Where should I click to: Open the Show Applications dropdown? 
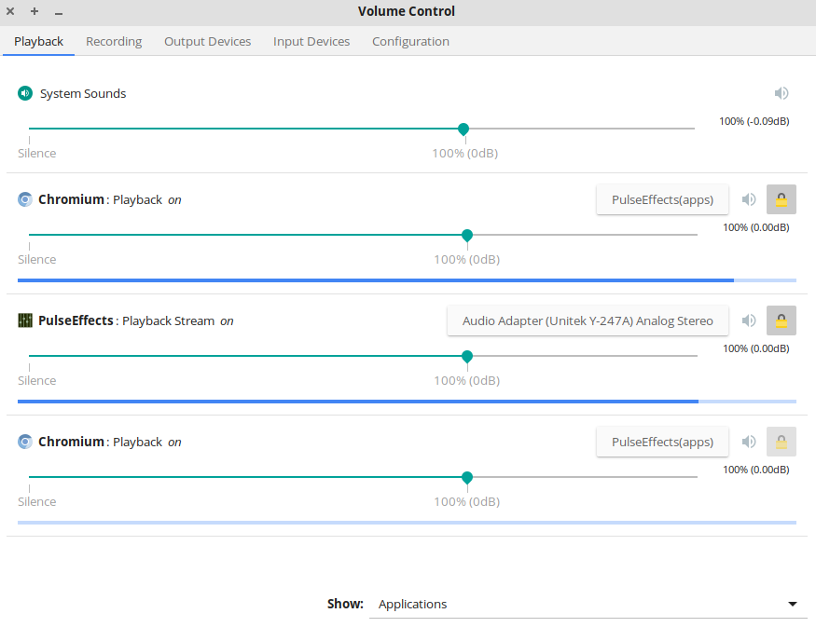pos(588,604)
